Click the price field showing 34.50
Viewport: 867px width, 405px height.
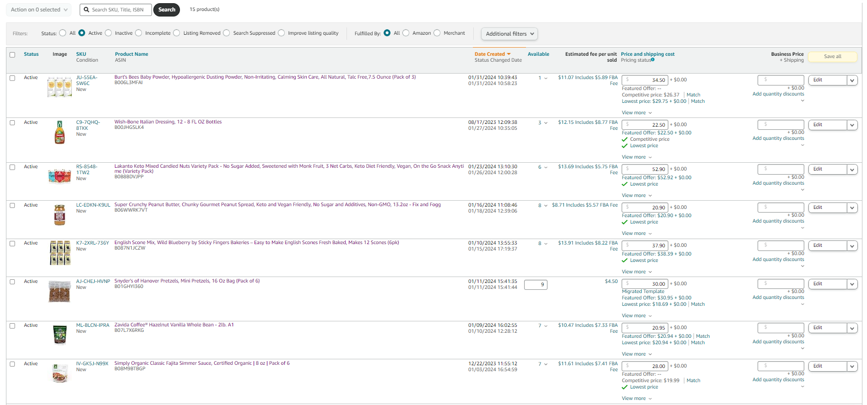[x=645, y=80]
